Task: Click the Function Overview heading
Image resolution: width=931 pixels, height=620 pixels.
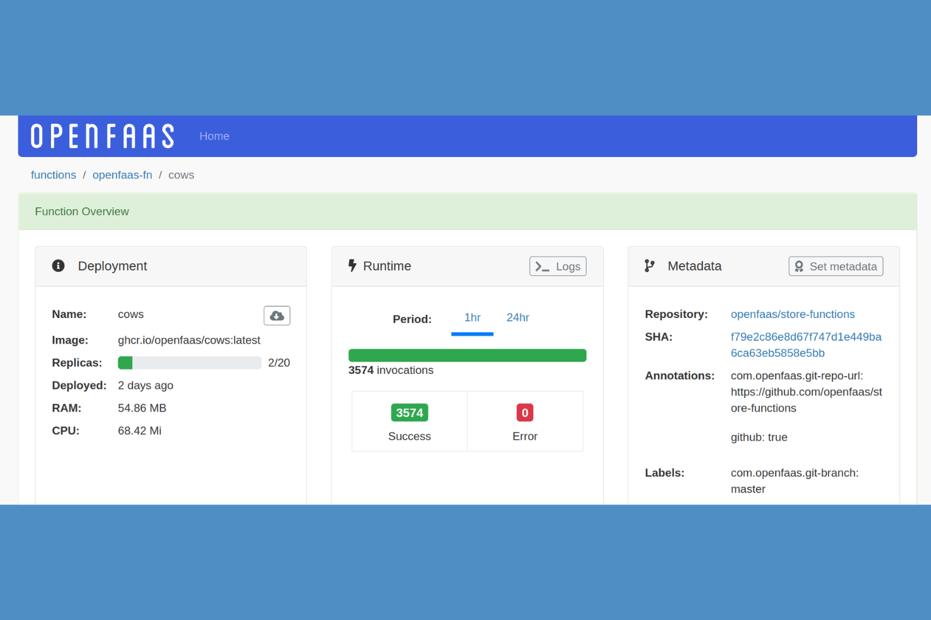Action: click(82, 212)
